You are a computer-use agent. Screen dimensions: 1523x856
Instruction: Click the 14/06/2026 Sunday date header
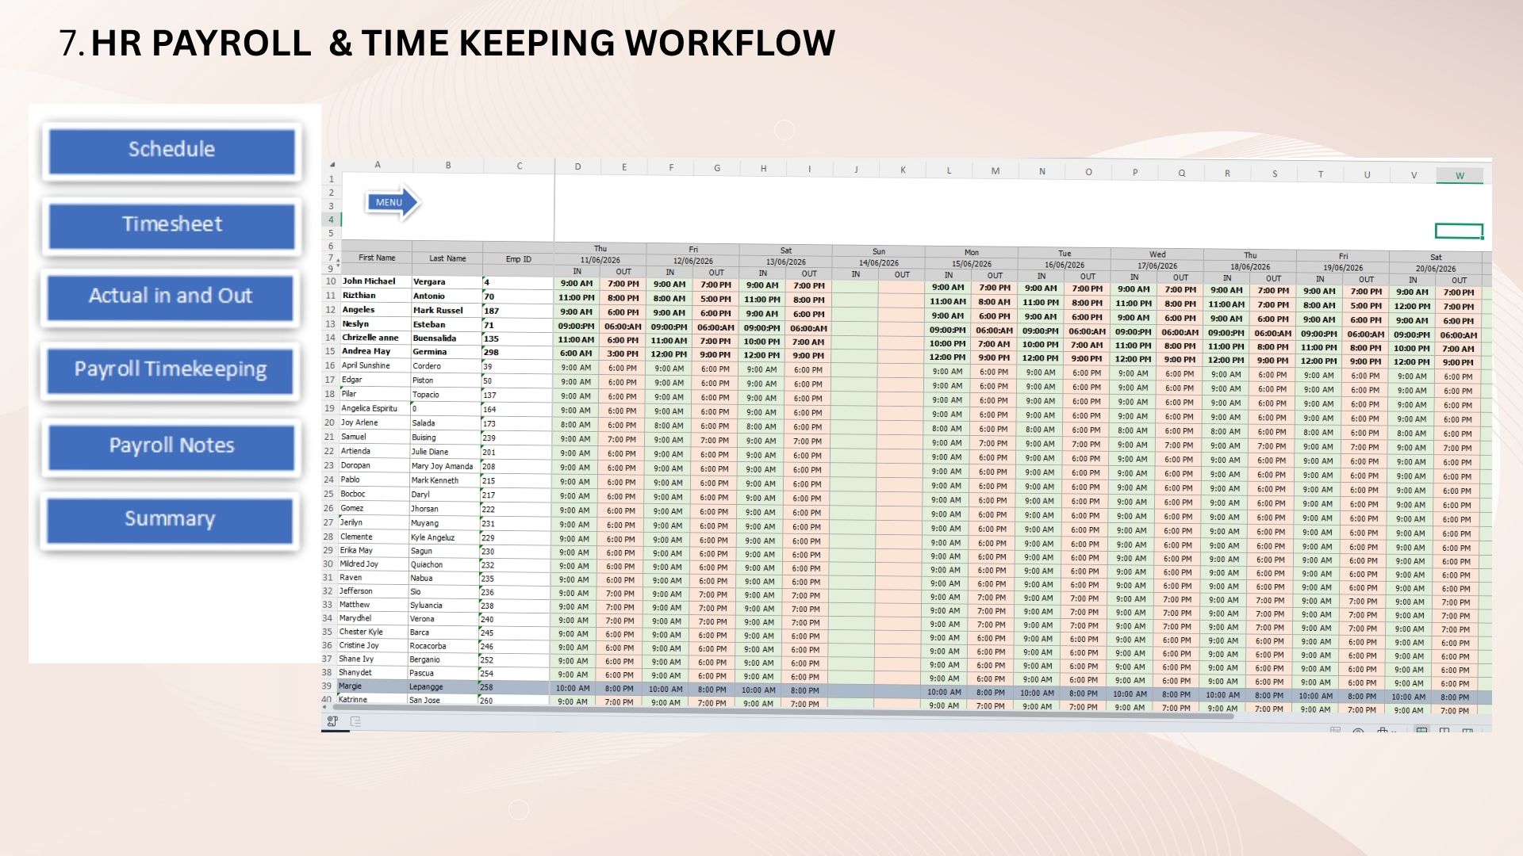tap(879, 263)
